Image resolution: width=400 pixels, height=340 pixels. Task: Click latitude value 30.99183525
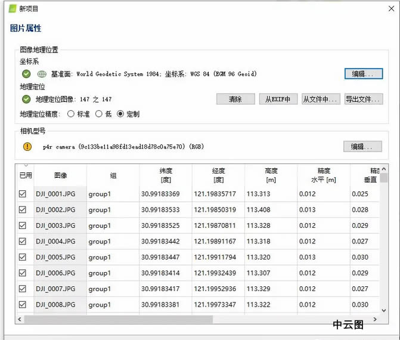tap(160, 225)
